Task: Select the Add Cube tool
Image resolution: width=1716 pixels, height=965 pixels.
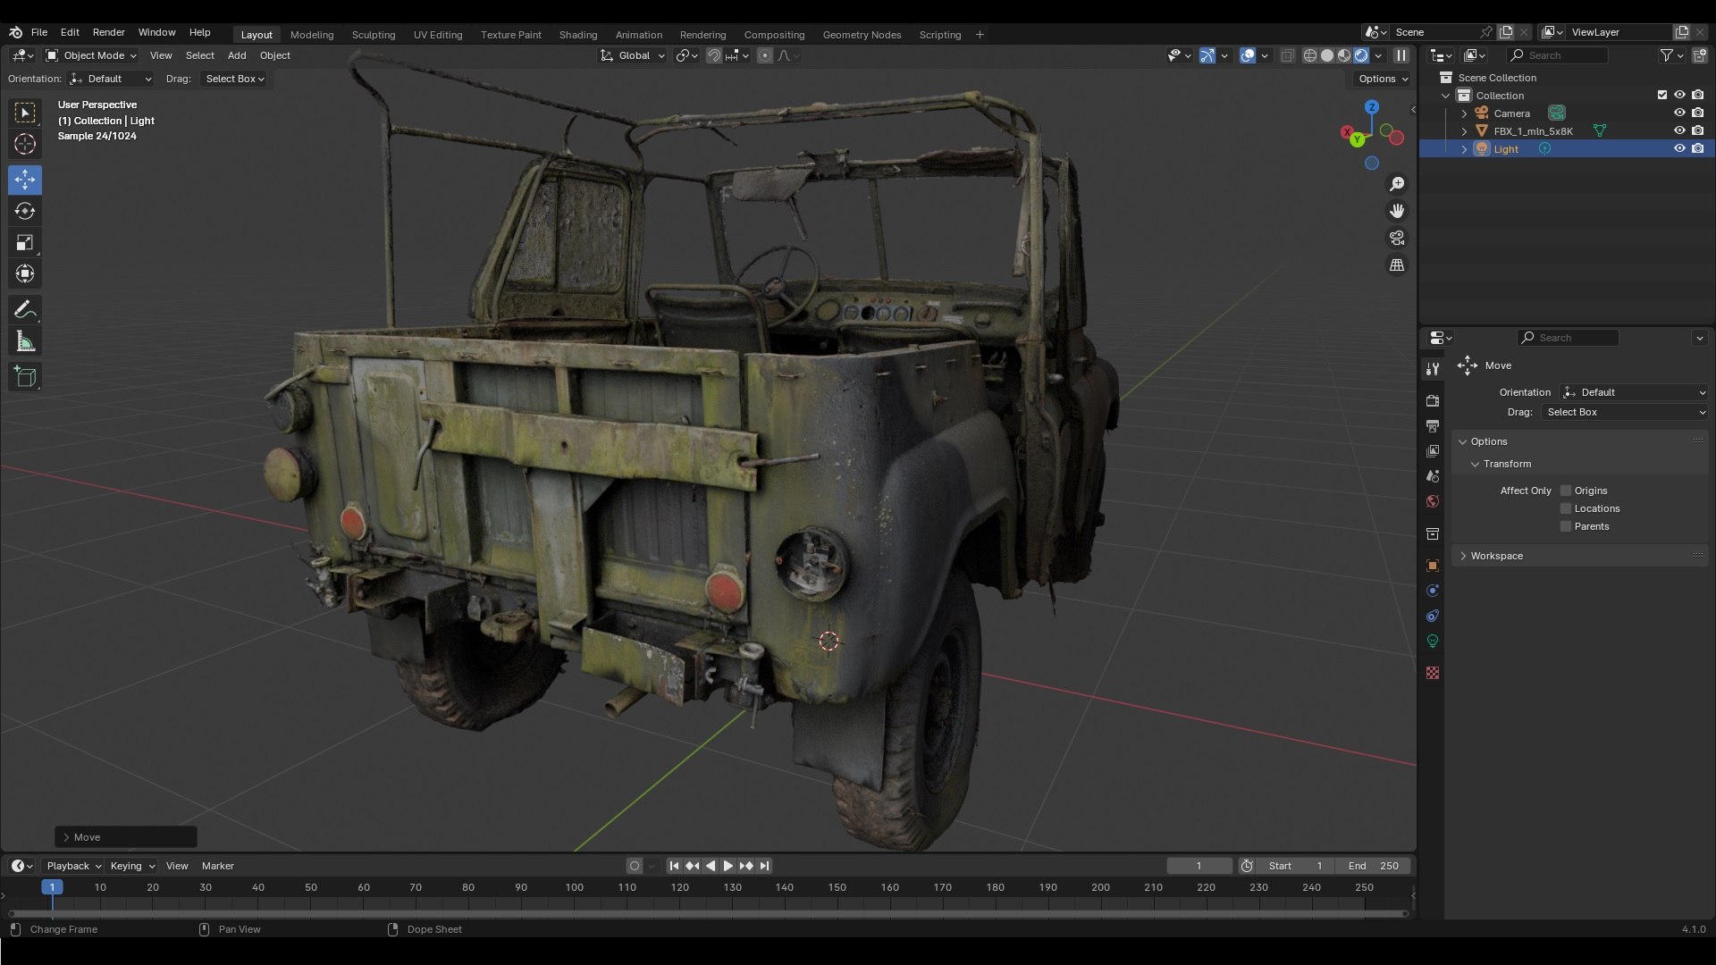Action: [x=25, y=377]
